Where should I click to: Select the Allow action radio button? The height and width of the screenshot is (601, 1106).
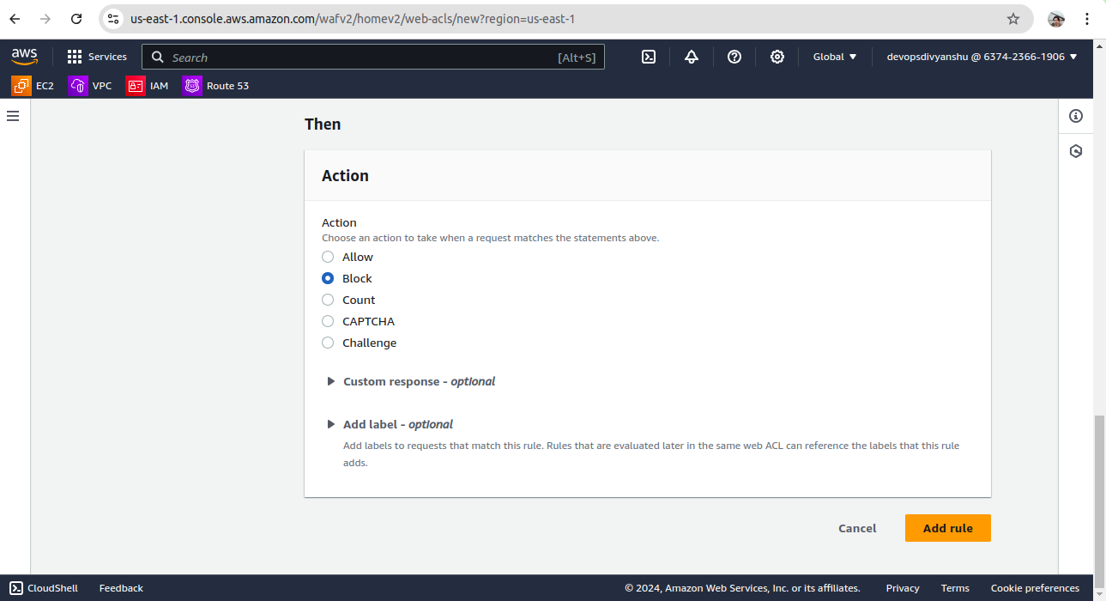[328, 257]
